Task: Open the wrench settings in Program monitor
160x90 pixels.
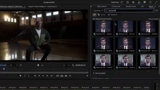Action: (x=73, y=65)
